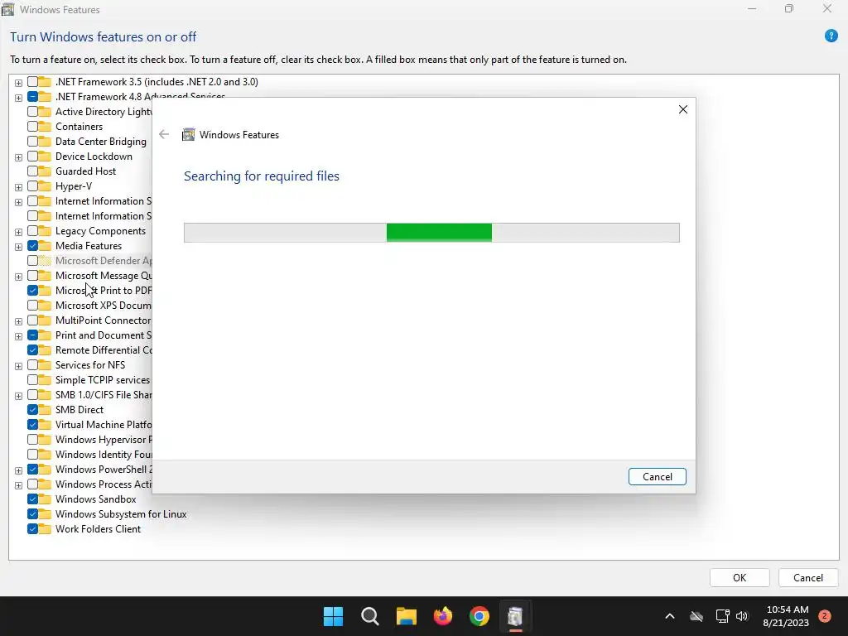Viewport: 848px width, 636px height.
Task: Uncheck the Media Features checkbox
Action: coord(32,245)
